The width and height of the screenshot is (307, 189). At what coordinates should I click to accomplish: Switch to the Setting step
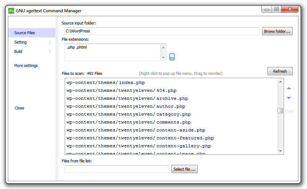pos(20,42)
